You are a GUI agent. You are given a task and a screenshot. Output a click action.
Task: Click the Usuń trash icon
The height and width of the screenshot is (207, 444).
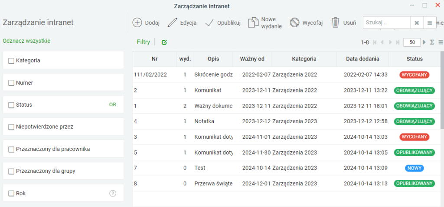[x=336, y=22]
